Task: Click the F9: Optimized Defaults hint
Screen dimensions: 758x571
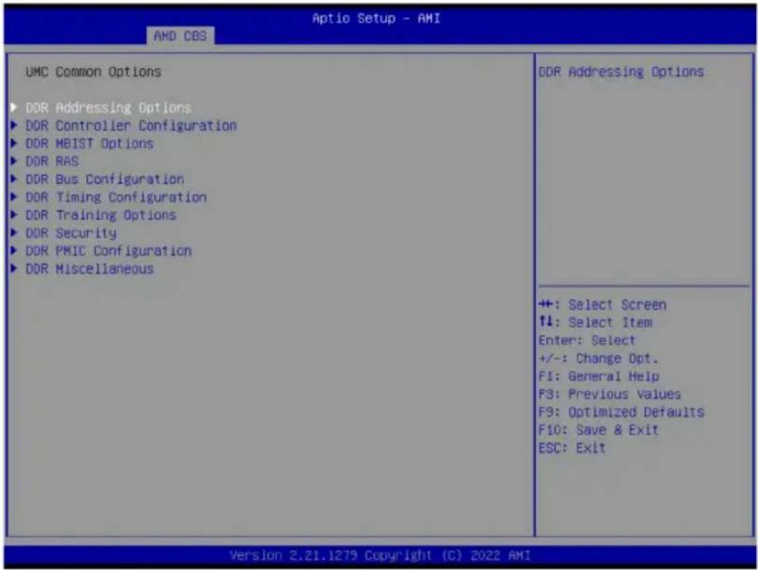Action: point(621,412)
